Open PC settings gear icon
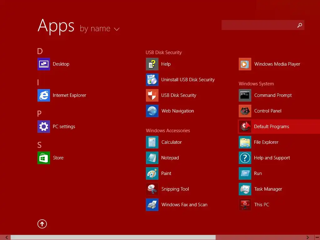Image resolution: width=320 pixels, height=240 pixels. coord(44,127)
